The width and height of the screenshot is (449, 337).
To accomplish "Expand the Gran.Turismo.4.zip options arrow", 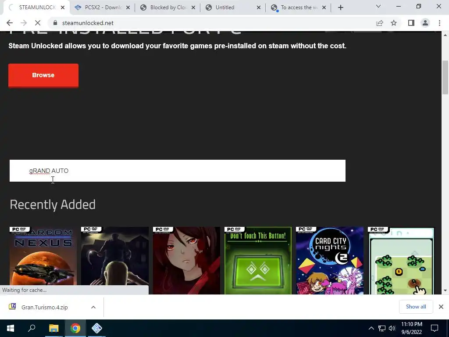I will pyautogui.click(x=93, y=307).
